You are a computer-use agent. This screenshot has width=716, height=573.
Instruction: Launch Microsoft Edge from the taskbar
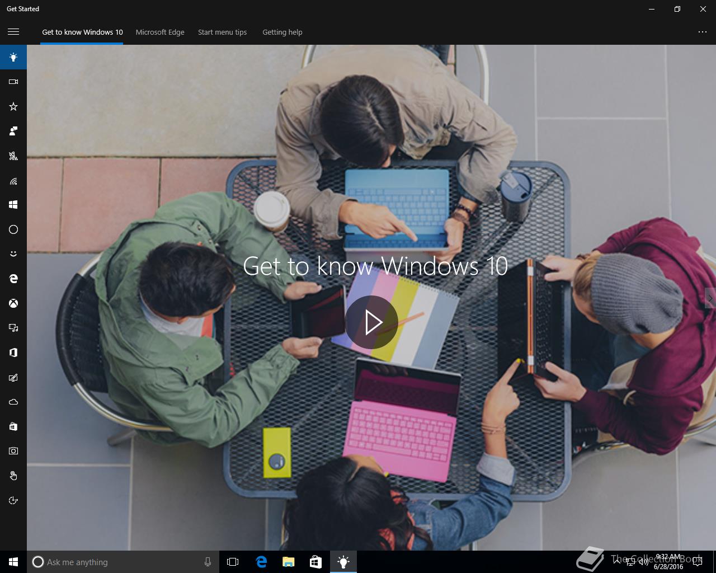pyautogui.click(x=261, y=562)
